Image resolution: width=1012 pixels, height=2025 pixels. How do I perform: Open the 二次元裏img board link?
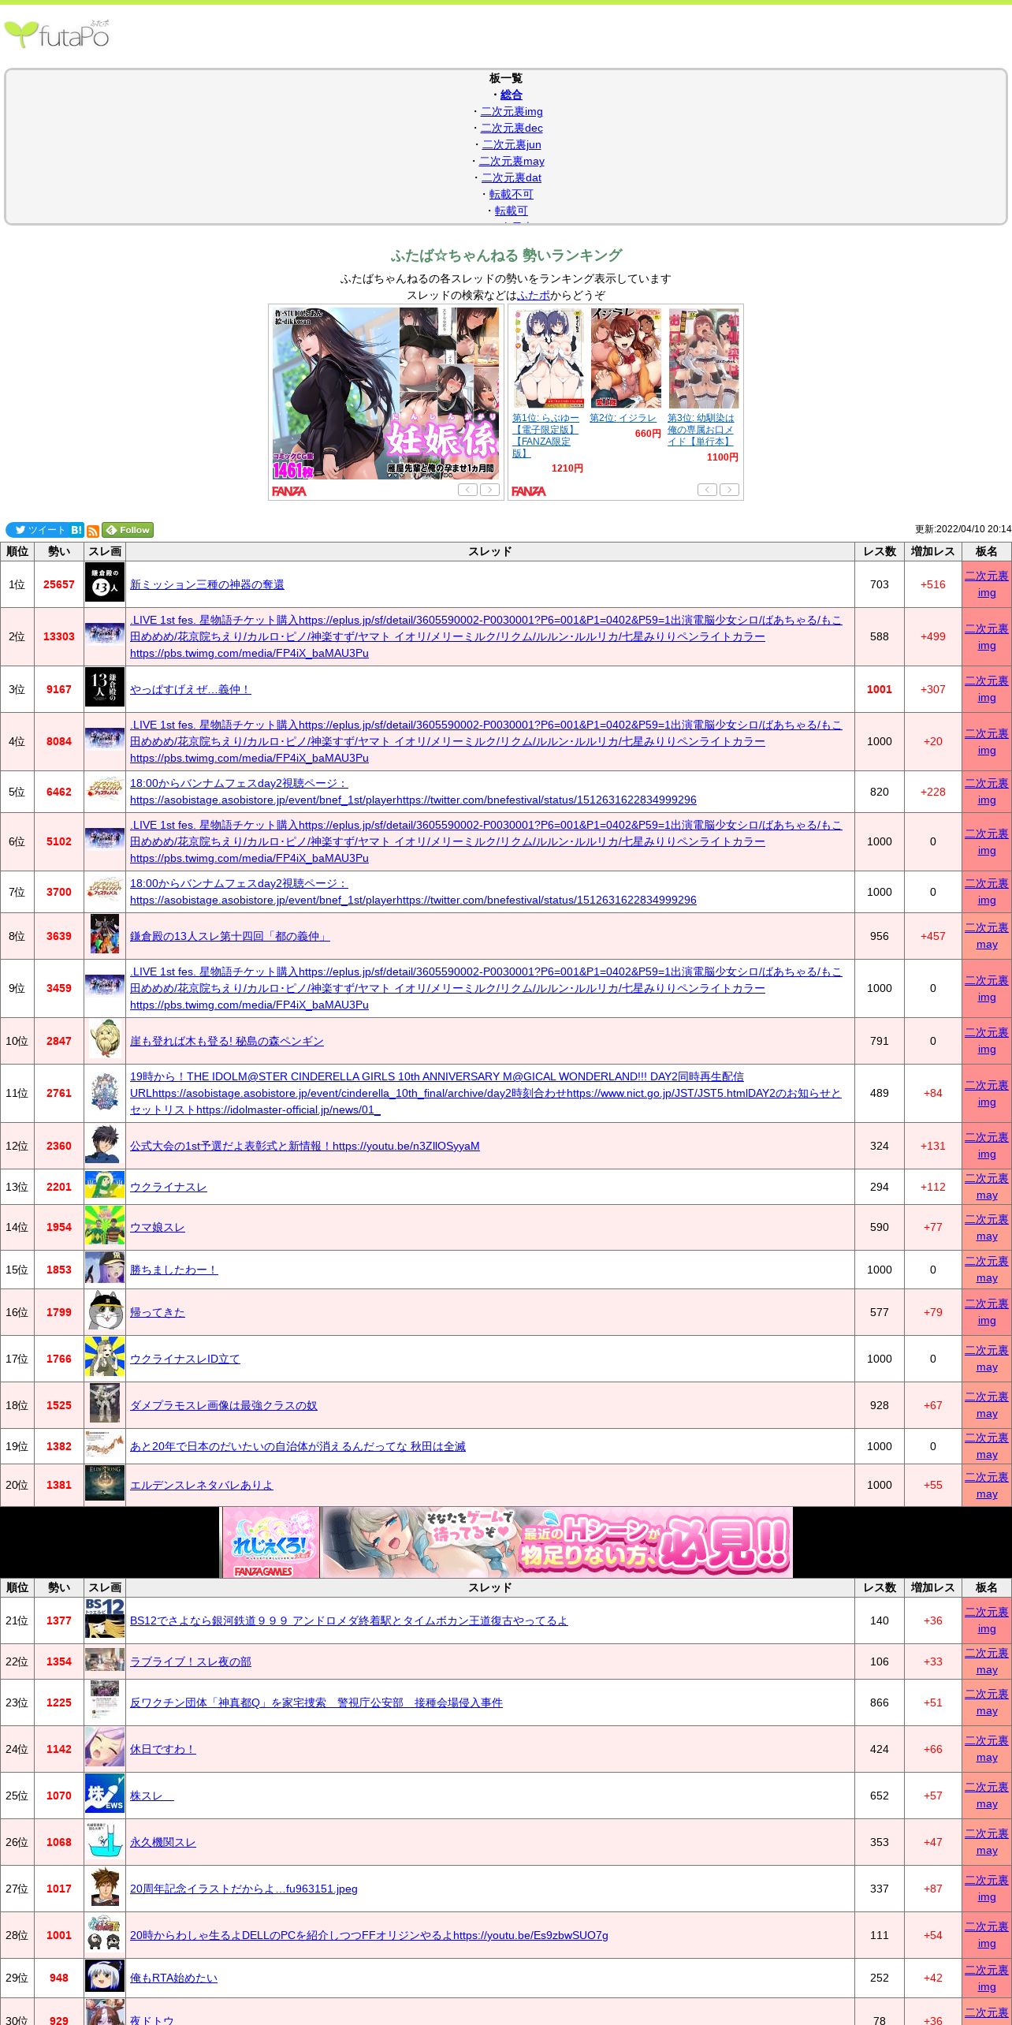point(512,111)
